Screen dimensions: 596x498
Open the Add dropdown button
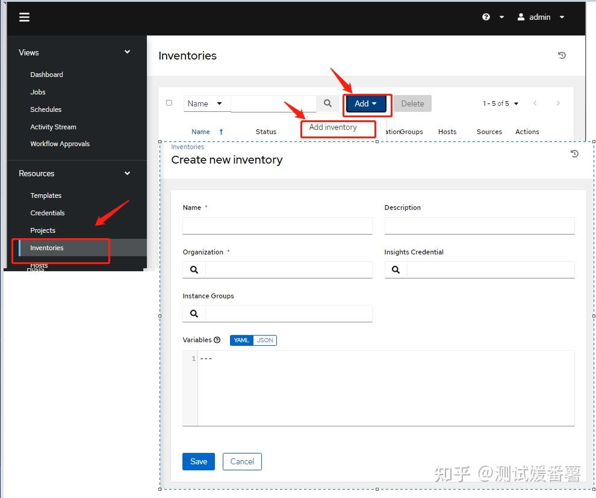point(365,103)
